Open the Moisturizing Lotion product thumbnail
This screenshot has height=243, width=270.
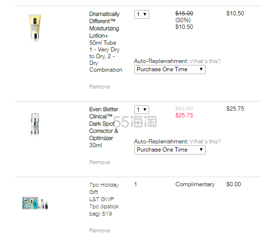coord(35,28)
